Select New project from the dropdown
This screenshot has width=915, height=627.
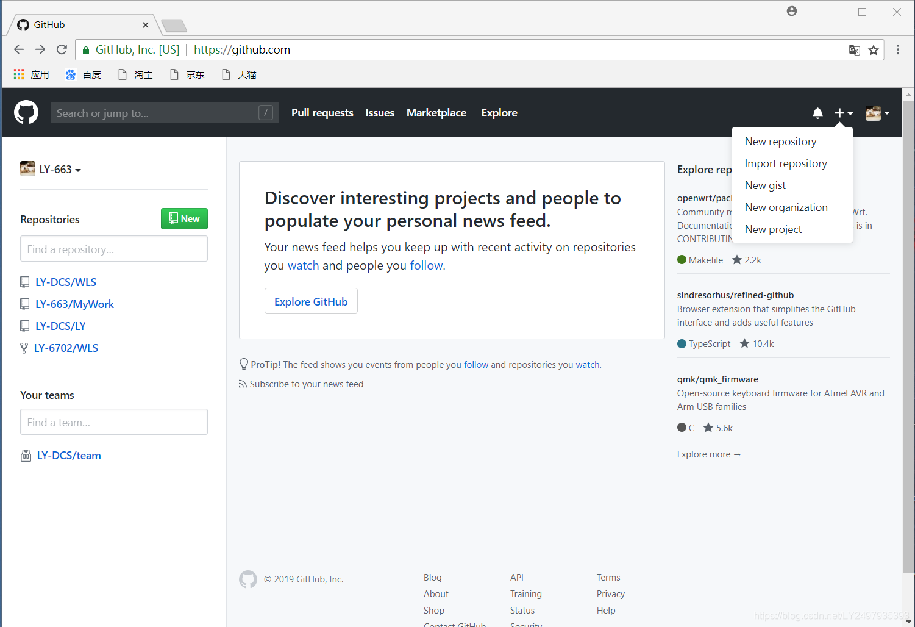pos(773,229)
